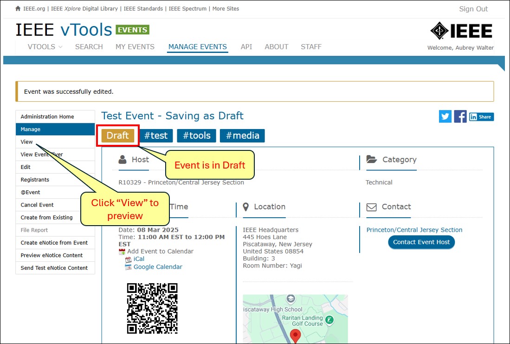Click the address line '445 Hoes Lane'

point(265,237)
